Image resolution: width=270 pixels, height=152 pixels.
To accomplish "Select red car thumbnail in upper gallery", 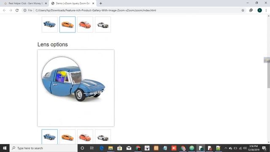I will coord(85,24).
